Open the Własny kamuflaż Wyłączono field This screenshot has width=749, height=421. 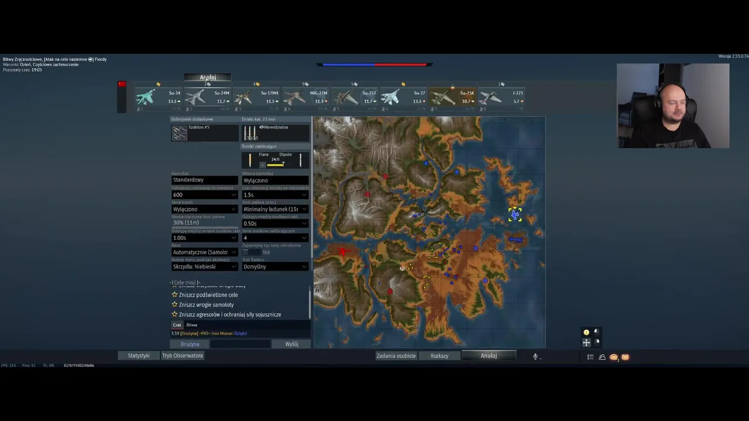tap(275, 181)
